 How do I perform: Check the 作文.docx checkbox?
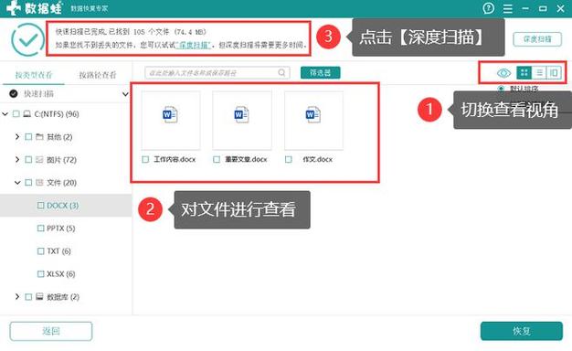288,159
